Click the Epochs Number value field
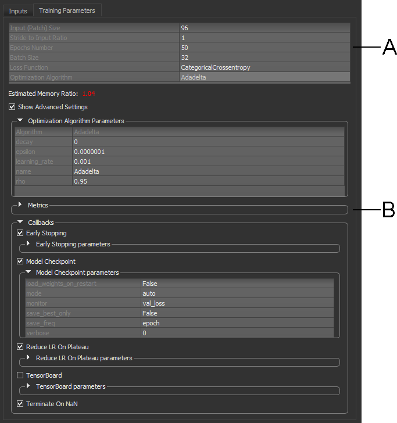Screen dimensions: 397x423 point(264,48)
